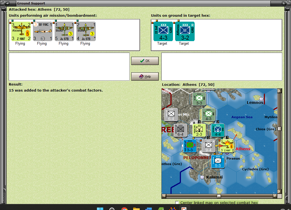Click the map horizontal scrollbar right arrow
This screenshot has height=210, width=291.
[275, 196]
